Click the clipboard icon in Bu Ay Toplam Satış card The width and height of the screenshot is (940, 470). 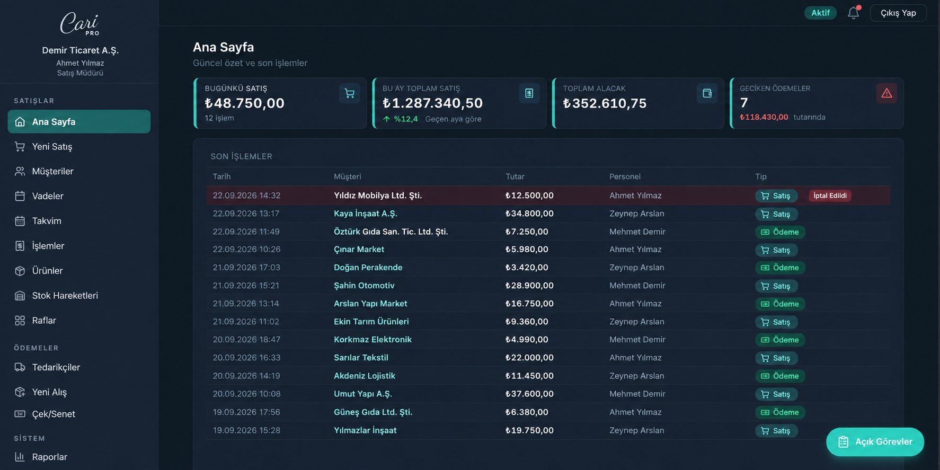529,93
